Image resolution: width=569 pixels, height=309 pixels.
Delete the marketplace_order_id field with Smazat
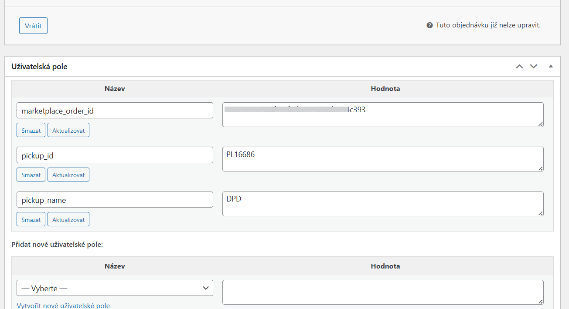click(31, 130)
